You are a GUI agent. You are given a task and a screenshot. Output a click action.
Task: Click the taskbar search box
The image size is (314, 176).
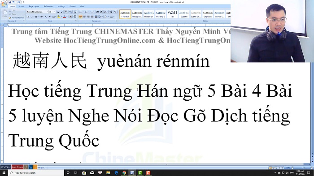[x=36, y=173]
